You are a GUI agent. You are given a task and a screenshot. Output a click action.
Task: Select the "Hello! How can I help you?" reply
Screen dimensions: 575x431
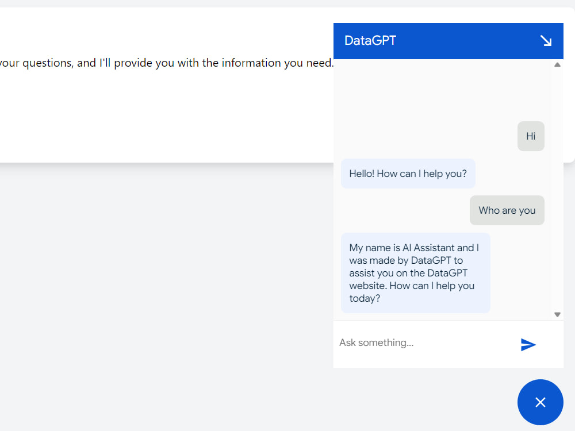pos(408,174)
